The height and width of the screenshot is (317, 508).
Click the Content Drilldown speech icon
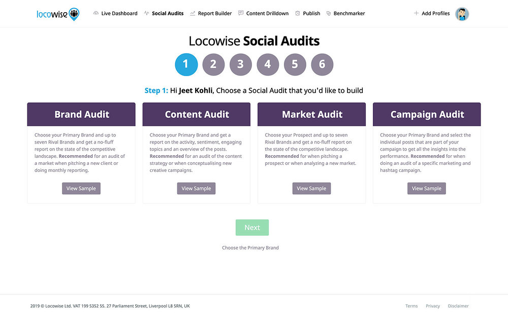click(x=241, y=13)
